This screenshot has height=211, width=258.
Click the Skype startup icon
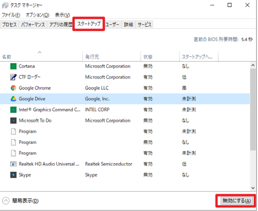[13, 175]
